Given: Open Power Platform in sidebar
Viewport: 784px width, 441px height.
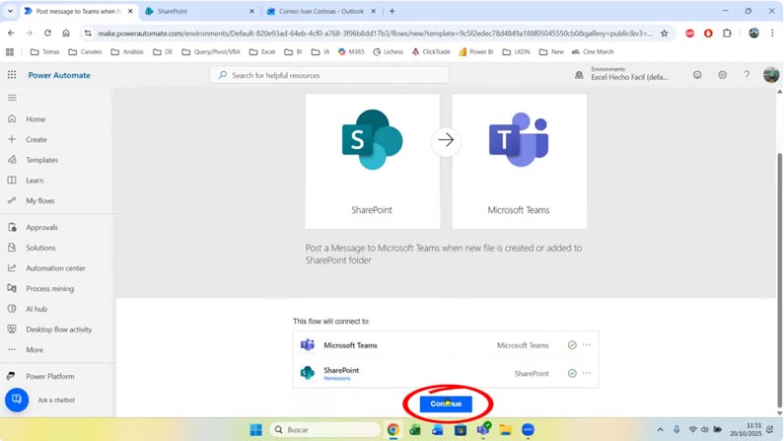Looking at the screenshot, I should [50, 376].
